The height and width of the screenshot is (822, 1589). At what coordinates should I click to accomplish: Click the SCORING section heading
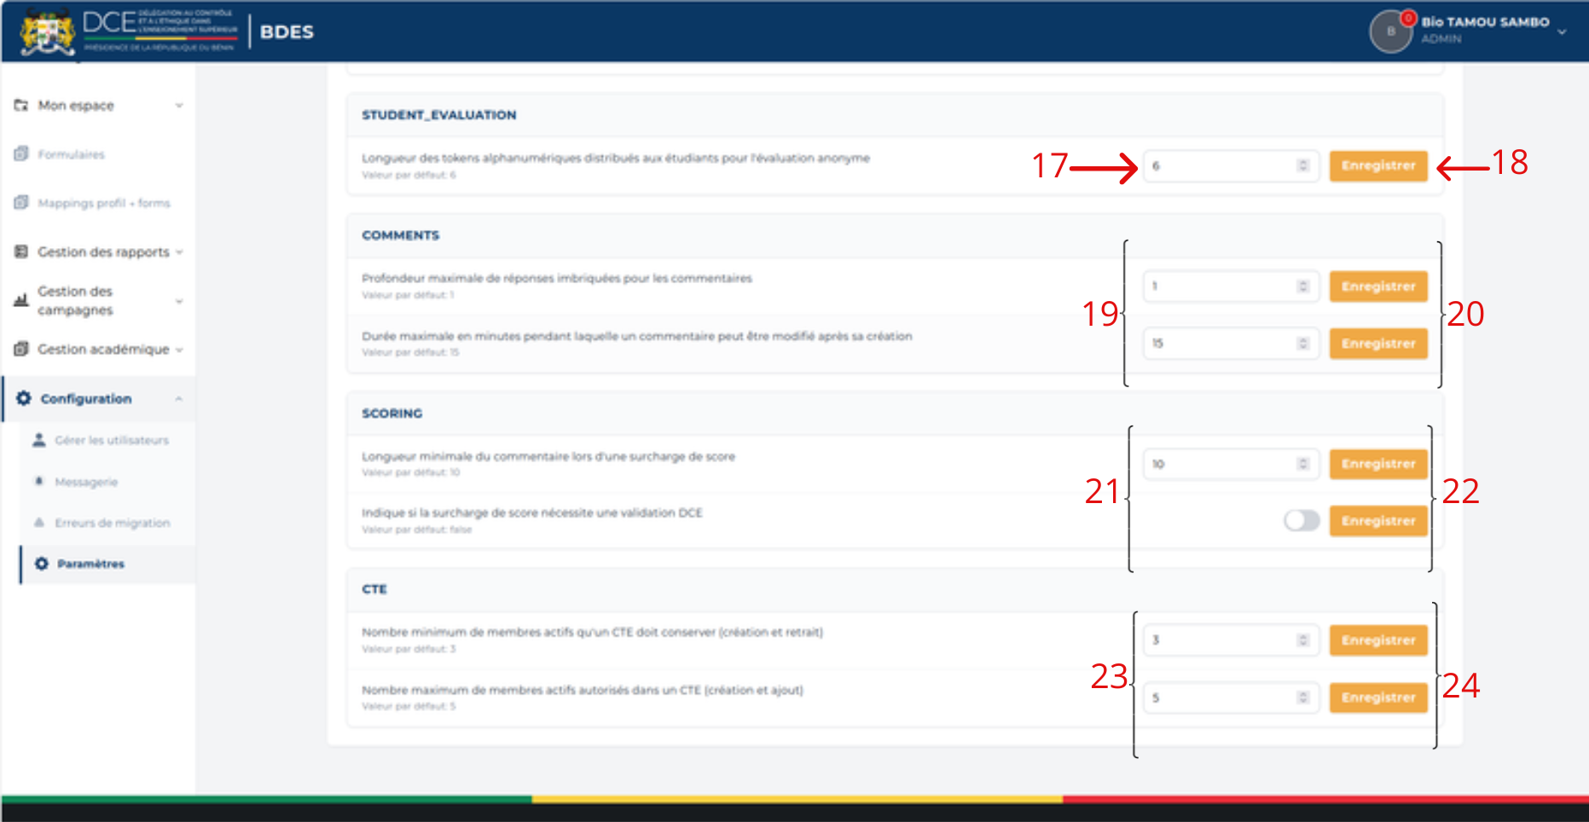coord(391,414)
